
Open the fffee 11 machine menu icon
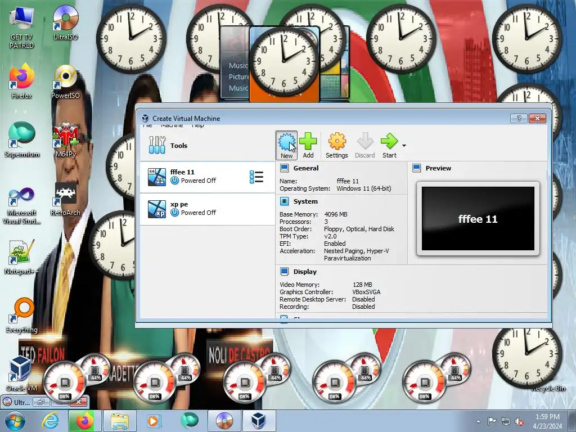pyautogui.click(x=256, y=177)
